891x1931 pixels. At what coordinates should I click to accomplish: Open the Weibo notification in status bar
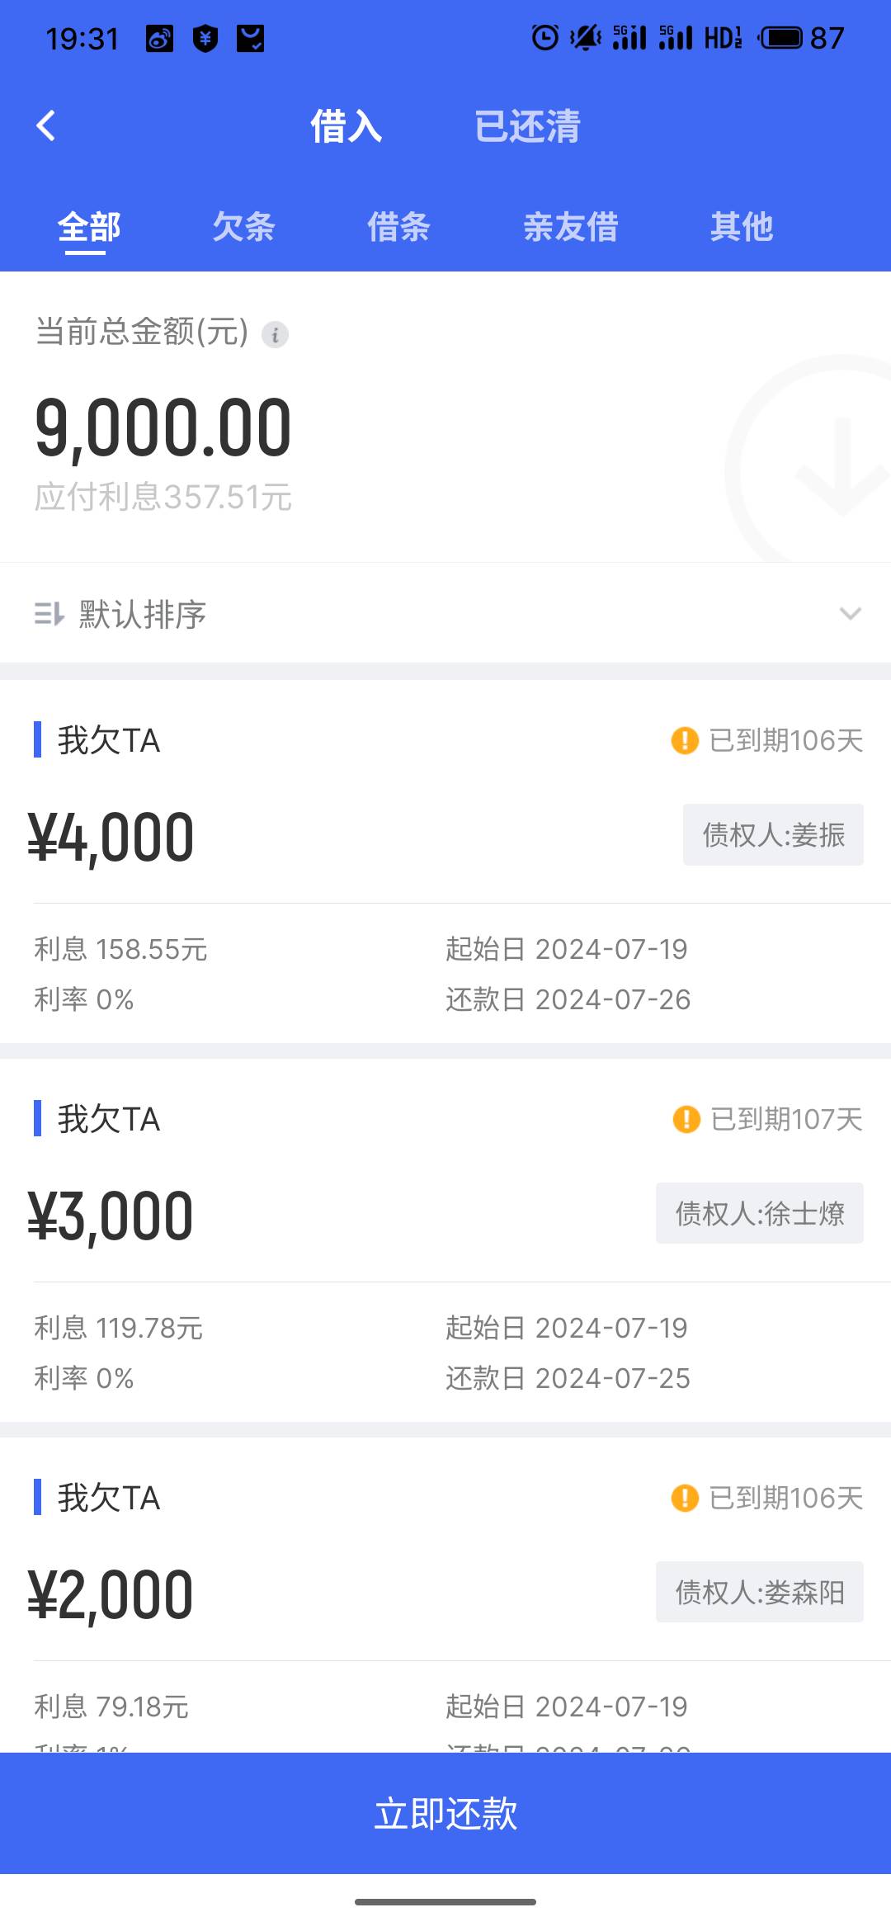click(x=159, y=38)
